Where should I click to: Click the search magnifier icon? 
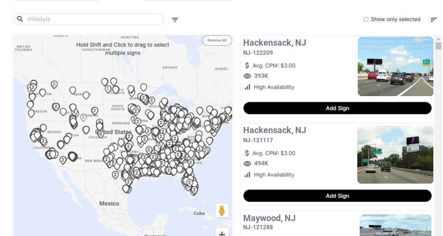tap(20, 19)
